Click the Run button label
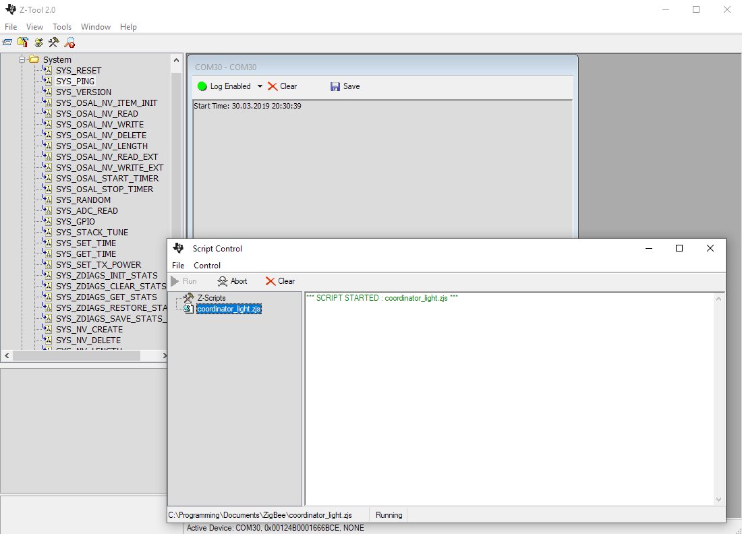This screenshot has height=534, width=742. [x=190, y=281]
